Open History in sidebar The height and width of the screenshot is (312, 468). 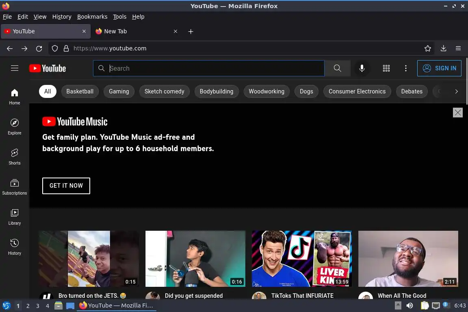(x=14, y=247)
